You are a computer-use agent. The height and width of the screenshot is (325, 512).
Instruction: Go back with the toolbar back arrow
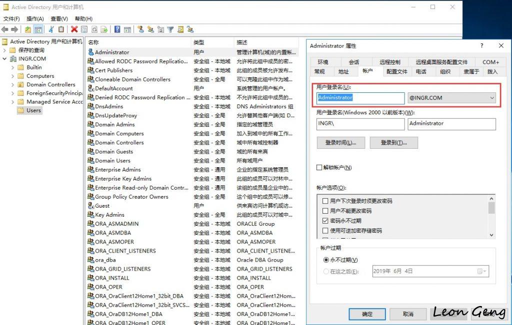click(x=5, y=29)
